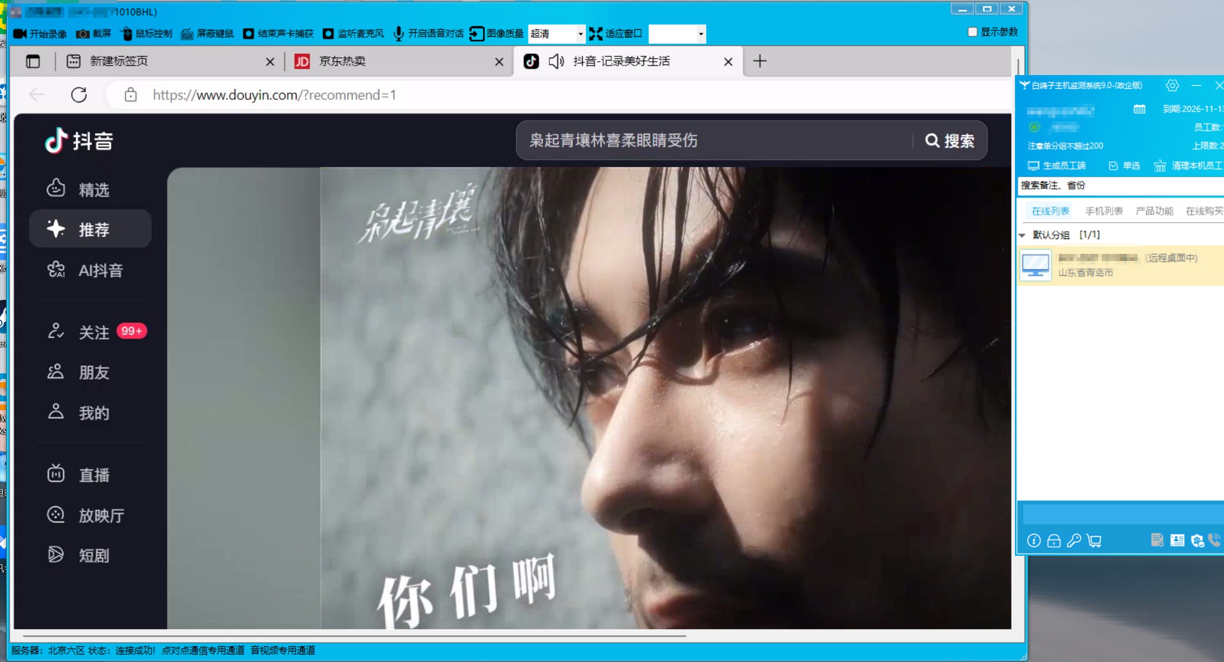Open the 直播 live section in sidebar
1224x662 pixels.
(x=94, y=475)
